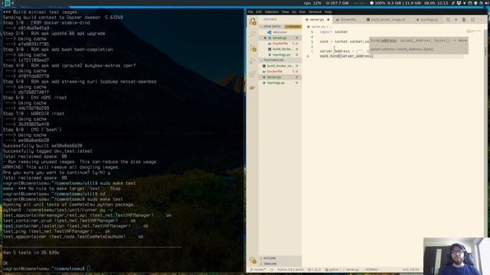Viewport: 490px width, 275px height.
Task: Open the File menu in VS Code
Action: [x=250, y=12]
